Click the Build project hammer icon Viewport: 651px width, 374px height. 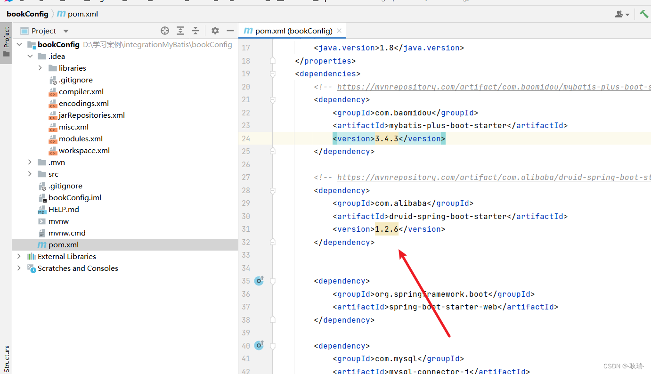click(x=643, y=14)
